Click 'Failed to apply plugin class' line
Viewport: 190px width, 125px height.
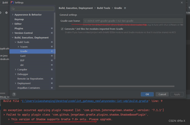click(76, 115)
